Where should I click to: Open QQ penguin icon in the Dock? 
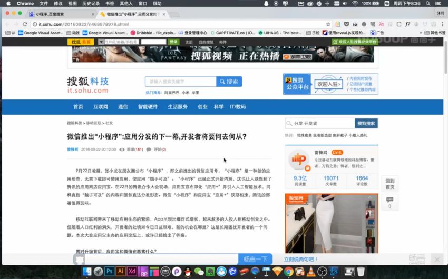[x=188, y=272]
